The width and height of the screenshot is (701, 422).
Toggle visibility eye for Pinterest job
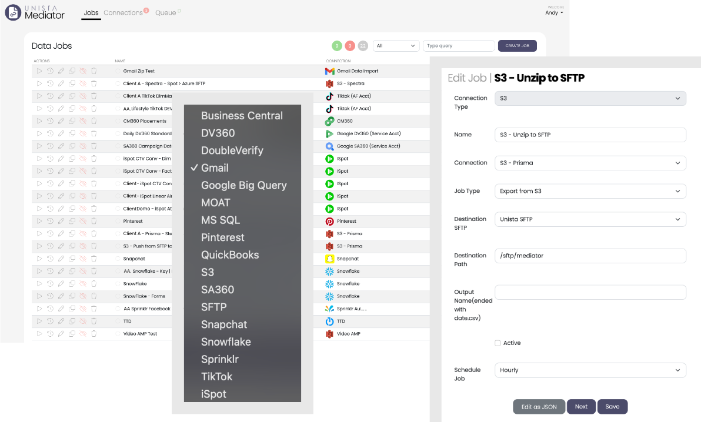click(x=83, y=221)
